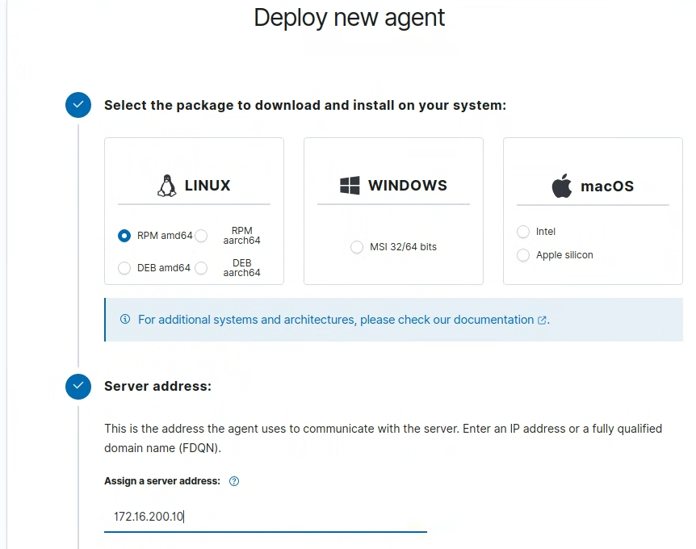The width and height of the screenshot is (696, 549).
Task: Click the Server address step checkmark circle
Action: (78, 386)
